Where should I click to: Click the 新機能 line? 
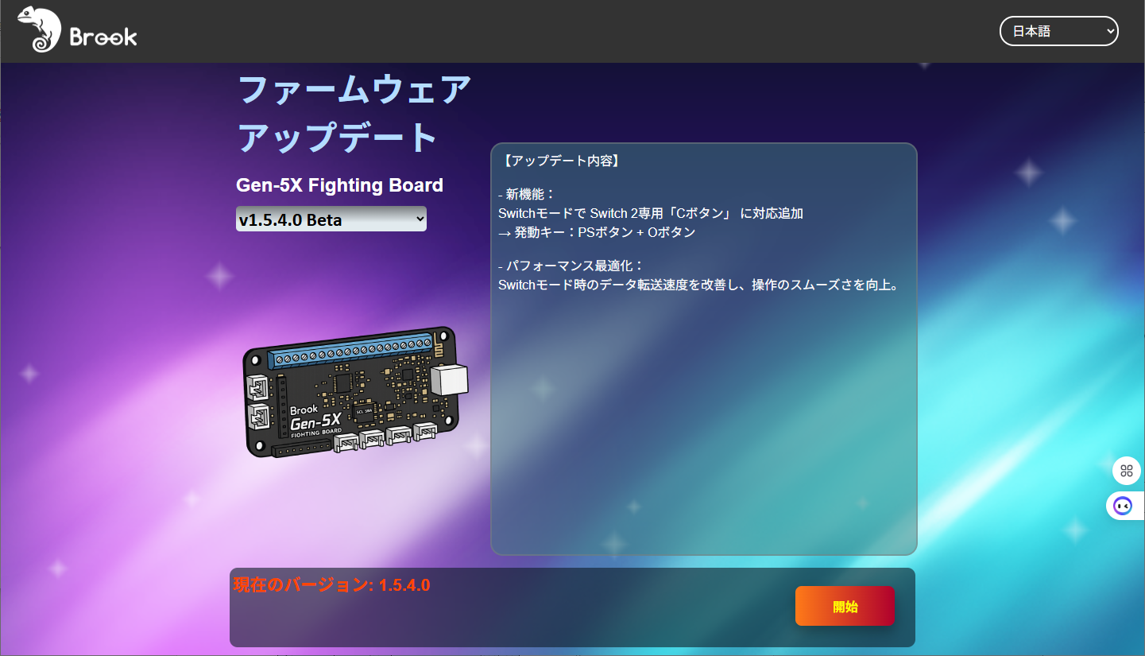(526, 194)
